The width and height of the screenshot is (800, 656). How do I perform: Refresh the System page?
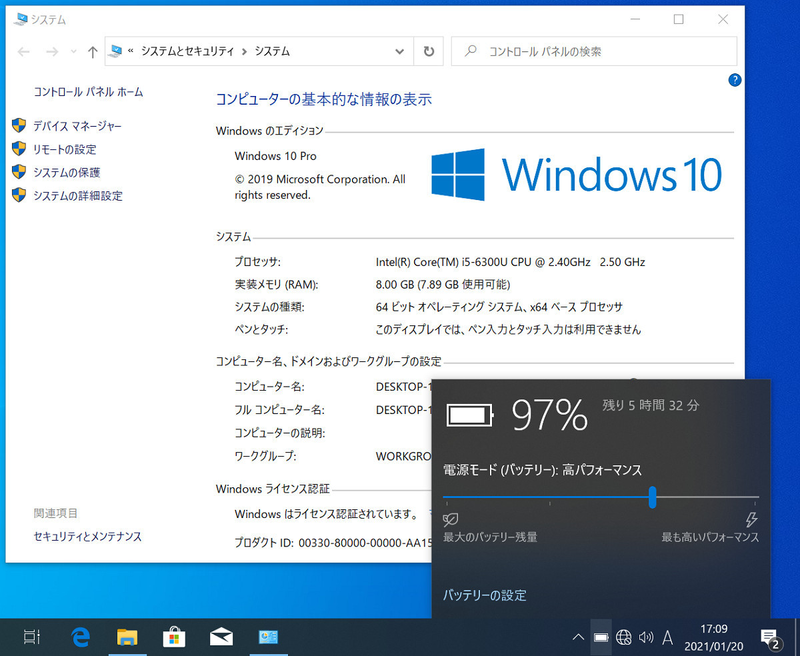429,51
